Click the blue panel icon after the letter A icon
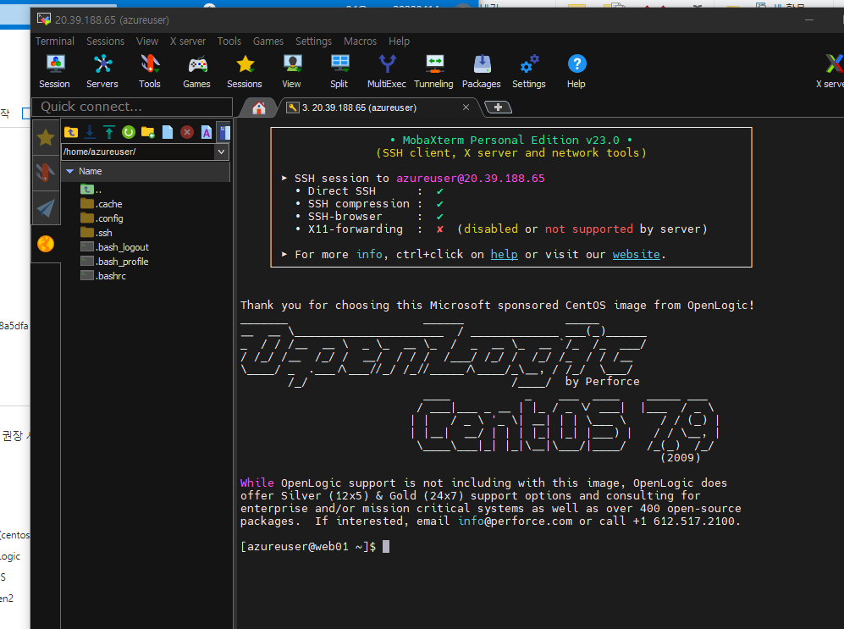Viewport: 844px width, 629px height. point(224,132)
